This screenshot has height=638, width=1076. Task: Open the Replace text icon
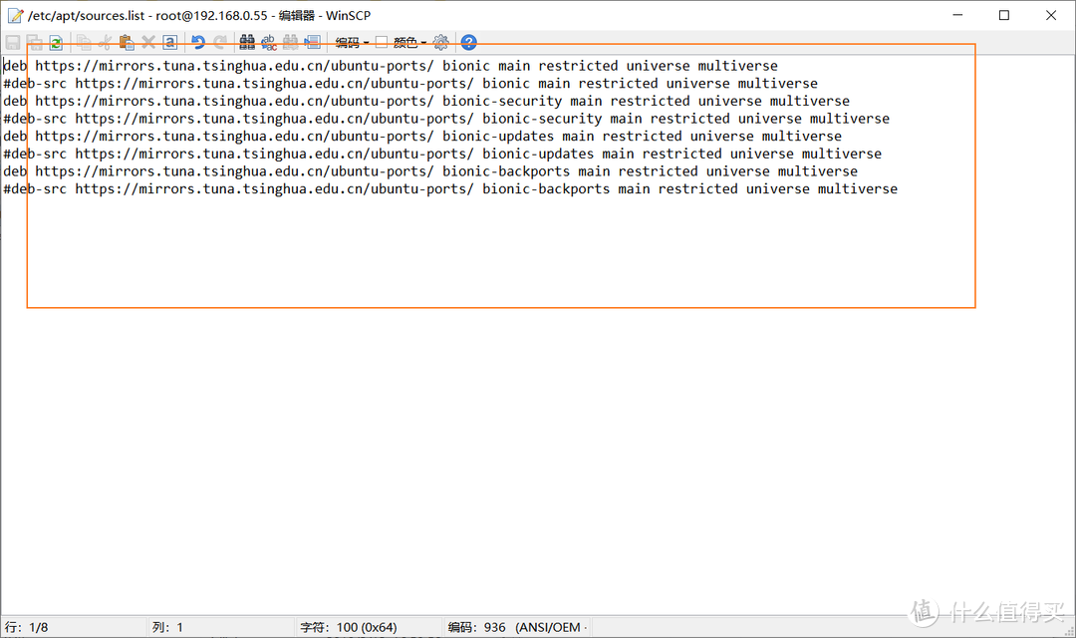pyautogui.click(x=269, y=43)
